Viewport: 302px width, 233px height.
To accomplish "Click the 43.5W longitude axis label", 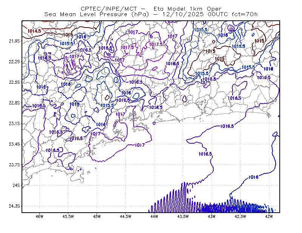I will click(183, 216).
